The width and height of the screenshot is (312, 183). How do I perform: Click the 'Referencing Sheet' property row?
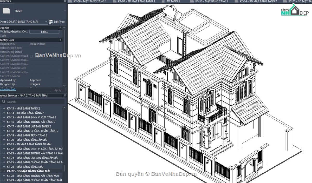point(31,48)
